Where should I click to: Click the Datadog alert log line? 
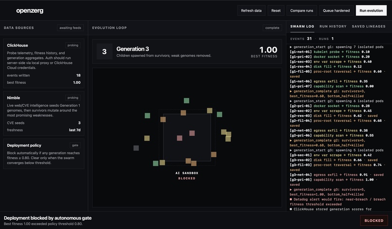(338, 202)
